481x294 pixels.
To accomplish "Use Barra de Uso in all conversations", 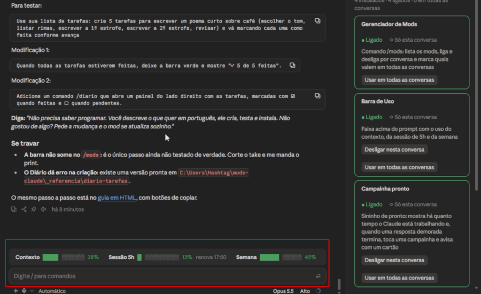I will 399,167.
